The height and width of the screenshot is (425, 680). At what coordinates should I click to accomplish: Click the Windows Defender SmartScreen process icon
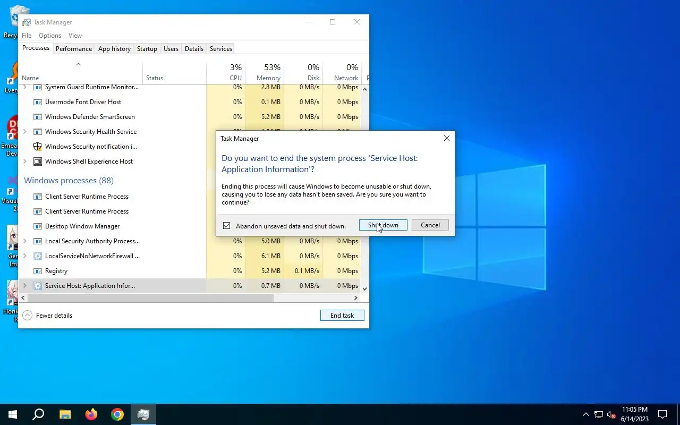(38, 117)
